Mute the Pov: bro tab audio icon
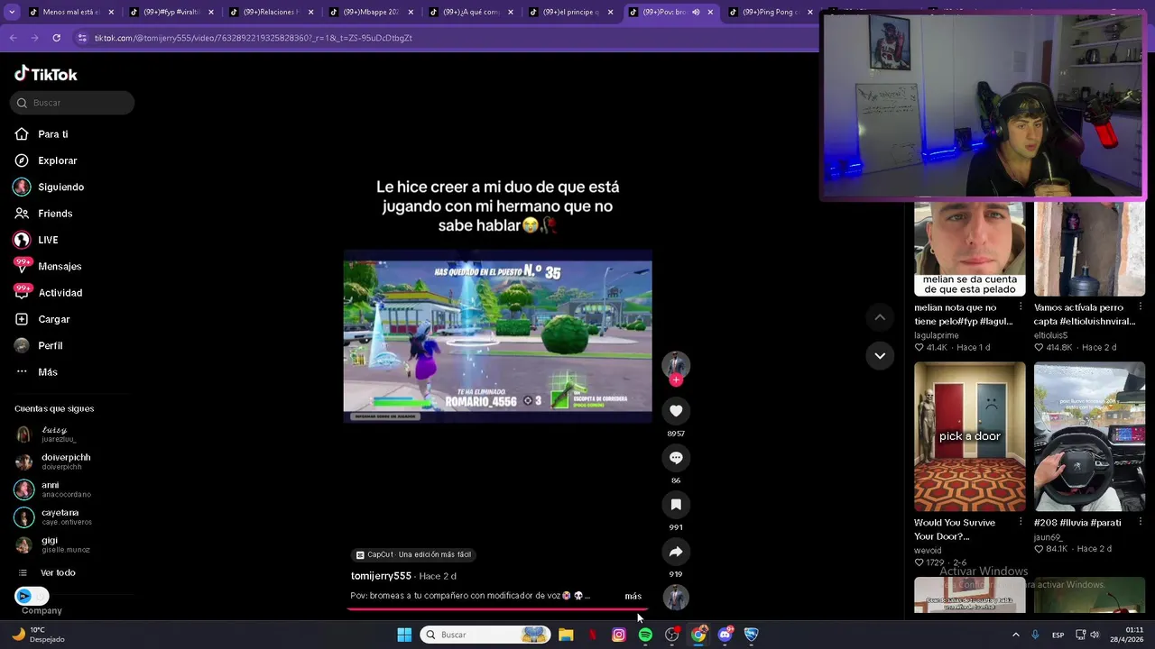This screenshot has height=649, width=1155. (x=695, y=12)
